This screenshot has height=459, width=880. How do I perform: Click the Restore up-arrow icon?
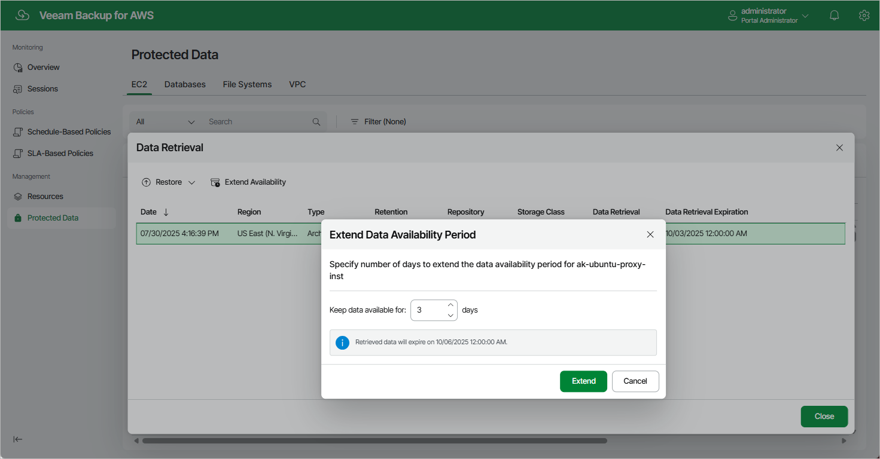coord(146,182)
